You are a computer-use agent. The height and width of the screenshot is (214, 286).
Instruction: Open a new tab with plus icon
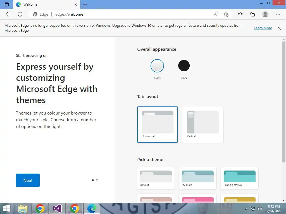click(x=85, y=4)
